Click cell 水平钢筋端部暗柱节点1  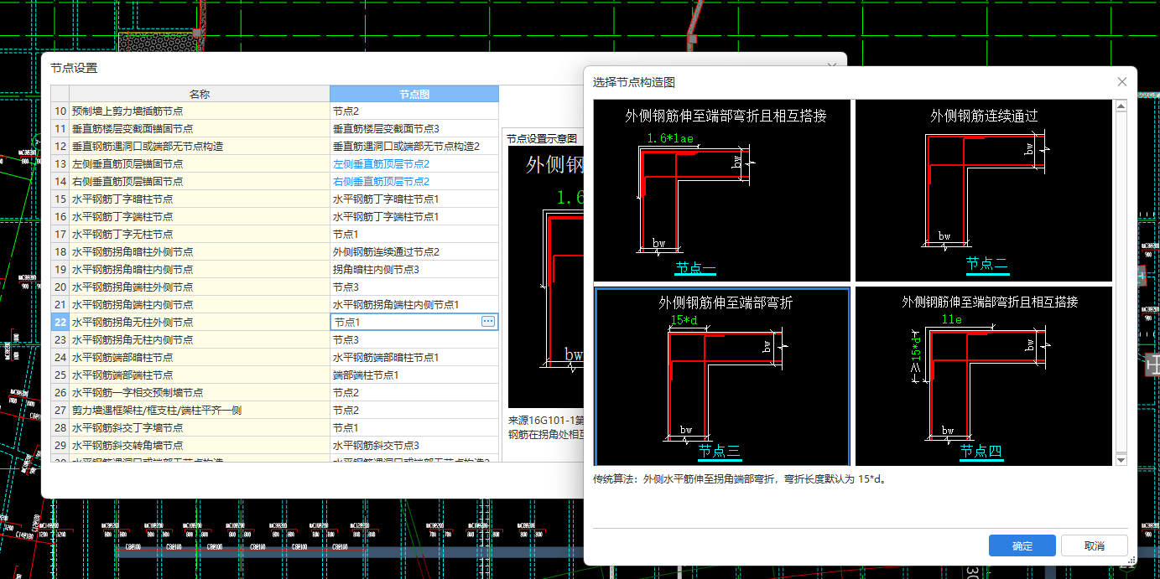pyautogui.click(x=414, y=357)
